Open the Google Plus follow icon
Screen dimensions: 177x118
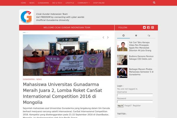pyautogui.click(x=153, y=27)
